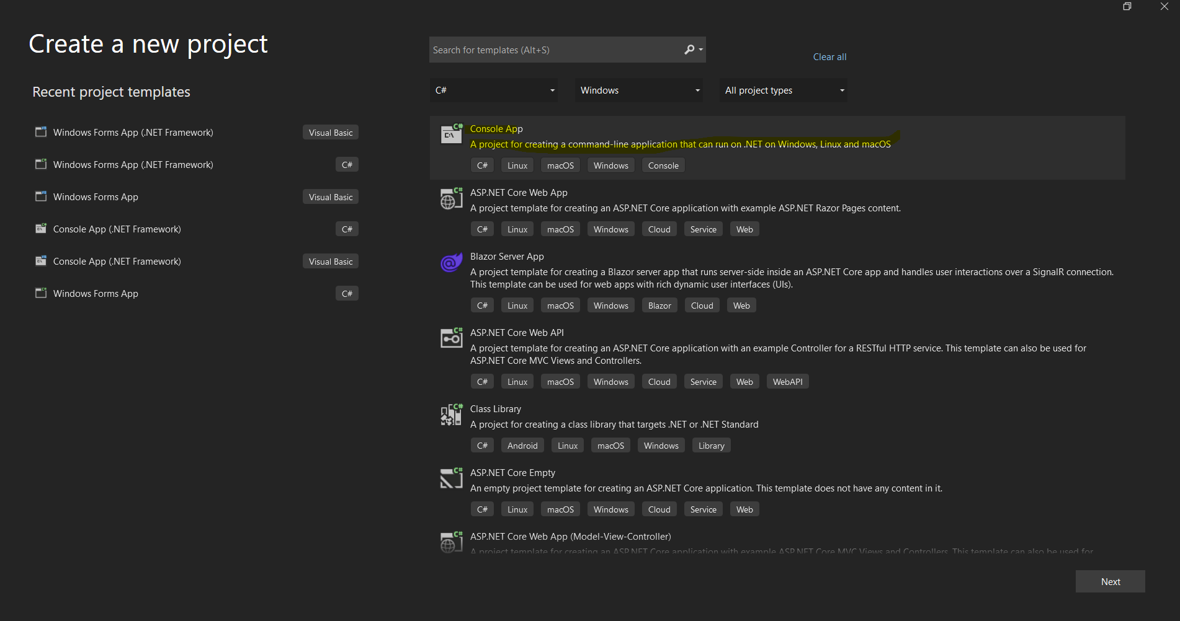Choose recent Console App (.NET Framework) C# template
Screen dimensions: 1180x621
point(117,229)
